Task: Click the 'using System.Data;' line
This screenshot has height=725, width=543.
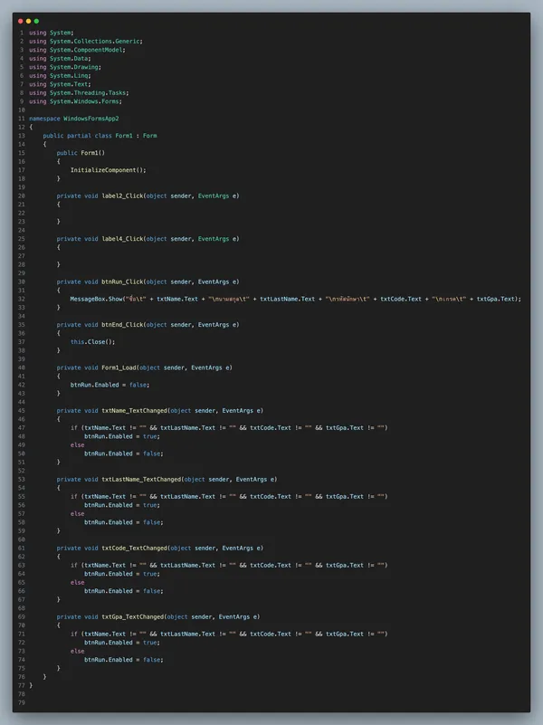Action: click(60, 59)
